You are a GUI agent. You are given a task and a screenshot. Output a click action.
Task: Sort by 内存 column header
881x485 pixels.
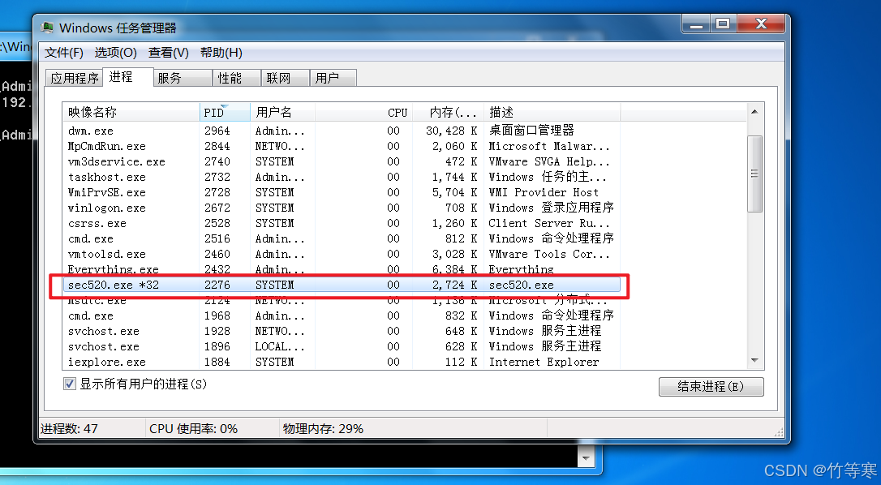(449, 113)
